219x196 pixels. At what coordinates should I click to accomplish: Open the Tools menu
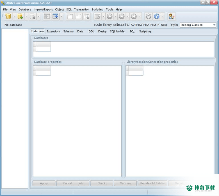click(x=109, y=10)
